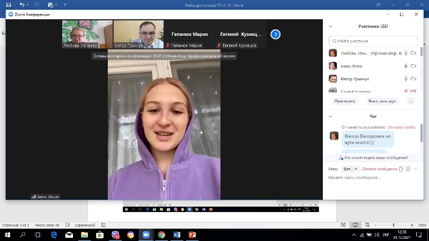Toggle microphone for Любовь Ивченко in participants

(x=406, y=53)
